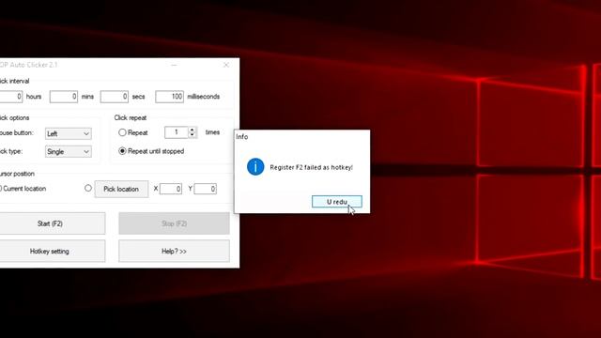Close the OP Auto Clicker window
Screen dimensions: 601x338
click(226, 65)
